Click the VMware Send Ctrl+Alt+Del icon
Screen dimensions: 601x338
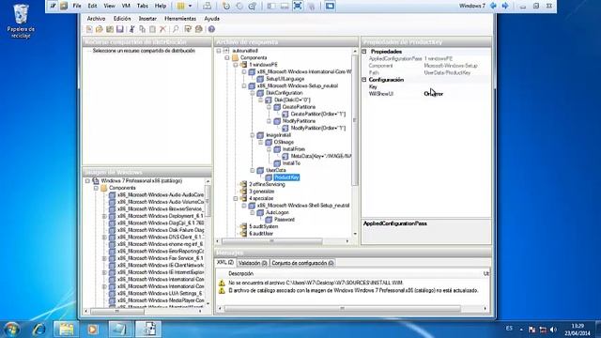click(x=207, y=6)
